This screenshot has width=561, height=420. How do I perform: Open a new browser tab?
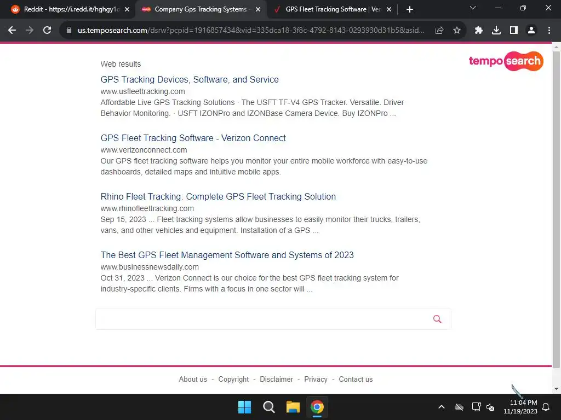410,10
